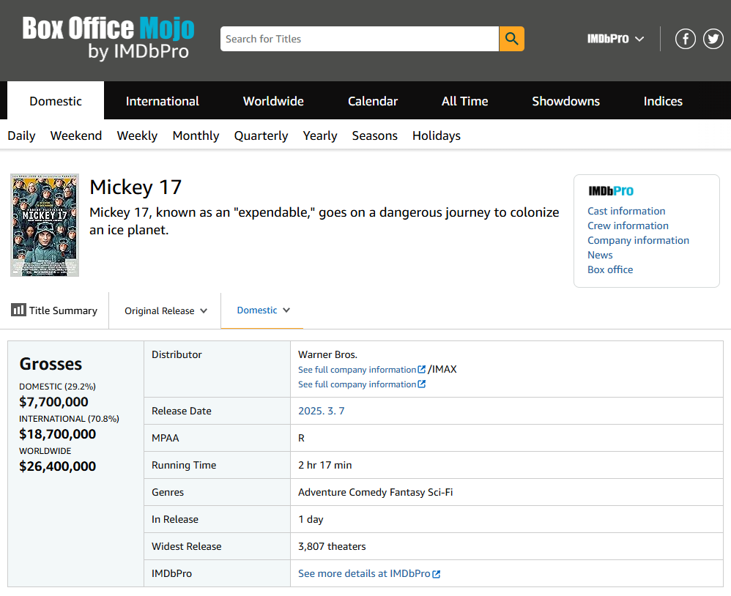Open Crew information link
Image resolution: width=731 pixels, height=596 pixels.
pos(628,226)
